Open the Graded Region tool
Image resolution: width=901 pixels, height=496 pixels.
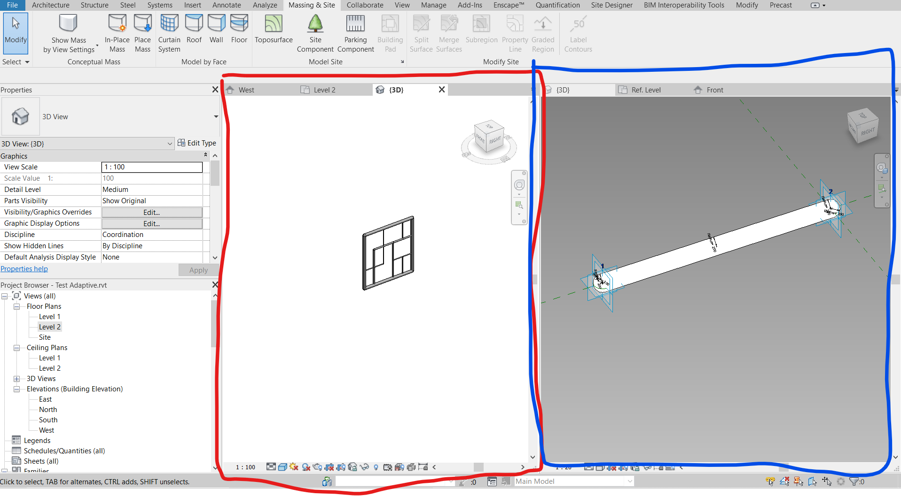(542, 32)
